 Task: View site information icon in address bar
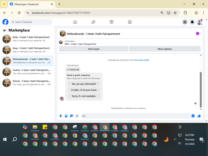pyautogui.click(x=28, y=13)
